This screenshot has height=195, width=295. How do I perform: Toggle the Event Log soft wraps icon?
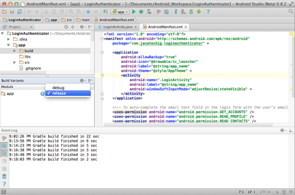pos(4,154)
